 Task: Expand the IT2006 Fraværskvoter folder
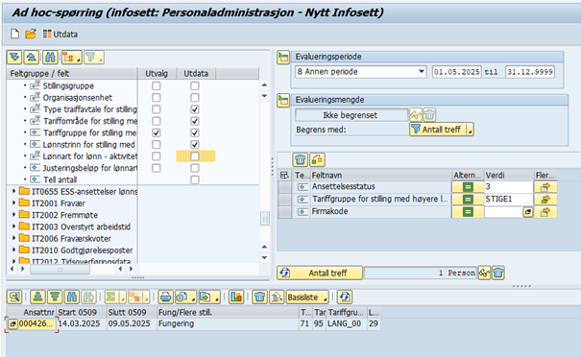[13, 238]
